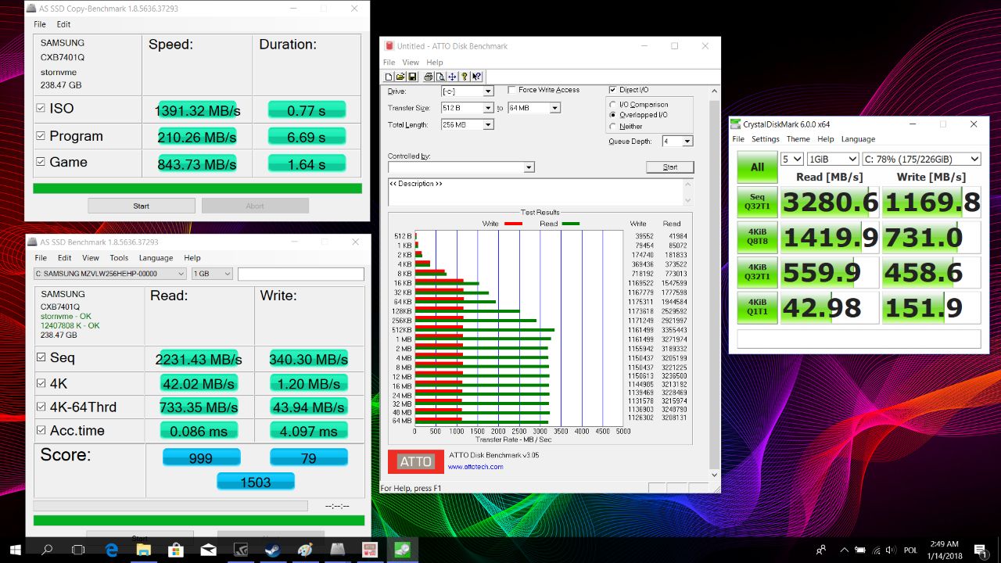Open the 1GiB test size dropdown in CrystalDiskMark

(x=833, y=159)
